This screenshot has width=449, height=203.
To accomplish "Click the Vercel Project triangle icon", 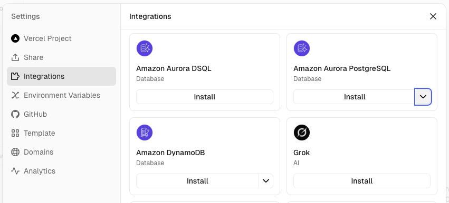I will (x=15, y=38).
